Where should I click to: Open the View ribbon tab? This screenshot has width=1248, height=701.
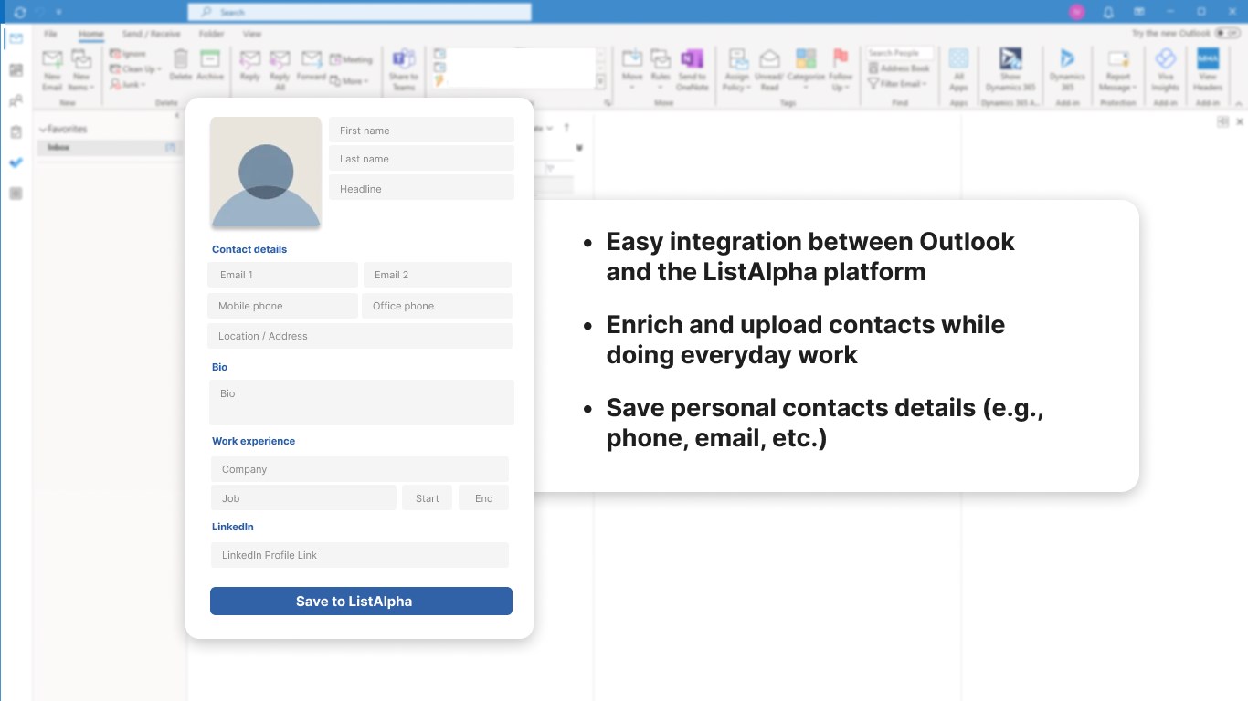pos(252,34)
